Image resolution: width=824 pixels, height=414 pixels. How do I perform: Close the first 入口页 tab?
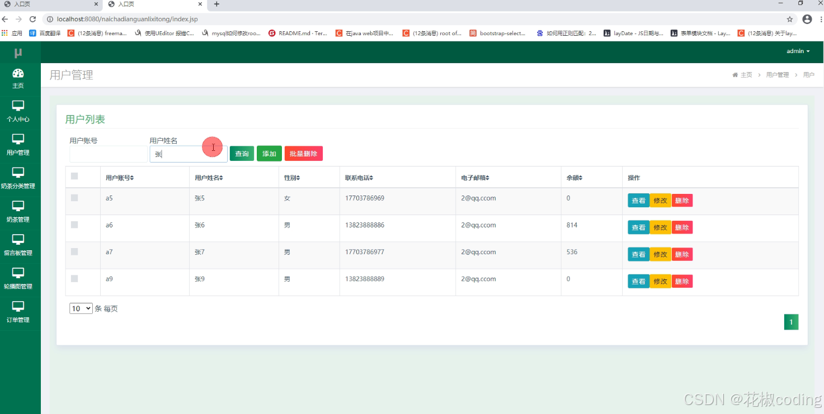point(96,4)
